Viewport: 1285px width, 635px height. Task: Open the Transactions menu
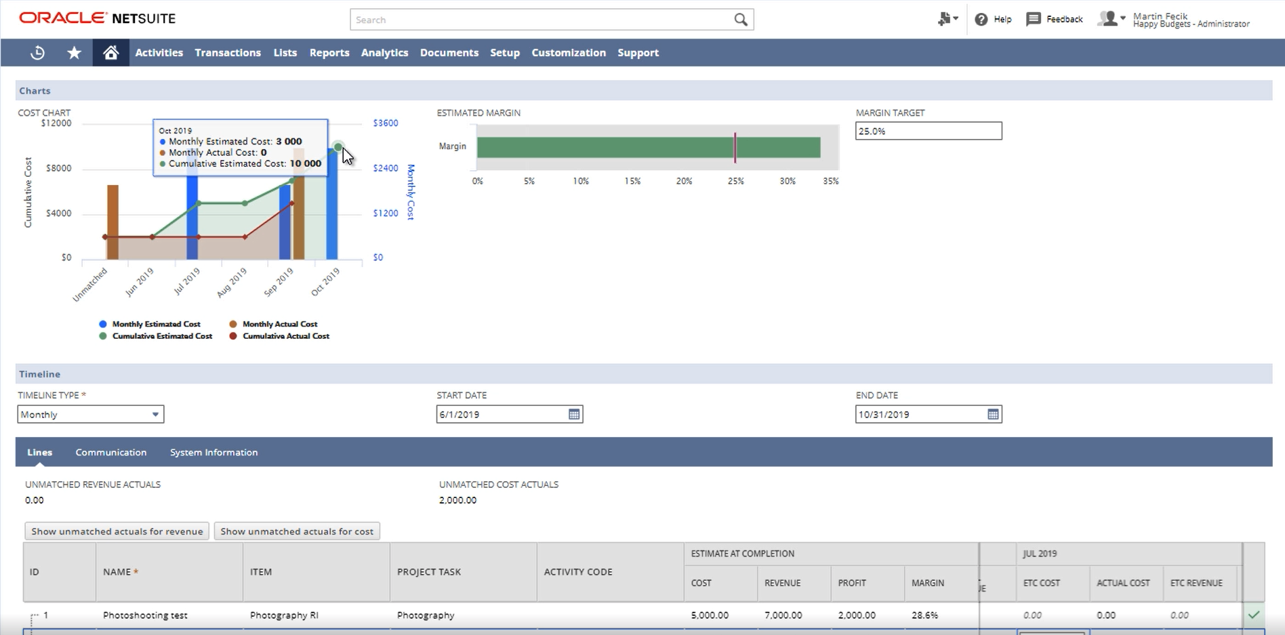click(x=228, y=53)
